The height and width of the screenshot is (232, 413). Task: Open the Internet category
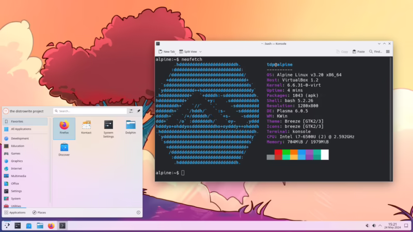25,169
